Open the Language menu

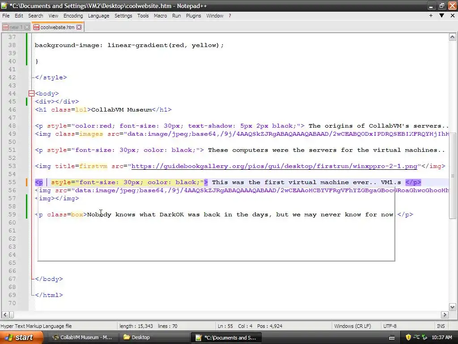point(98,16)
